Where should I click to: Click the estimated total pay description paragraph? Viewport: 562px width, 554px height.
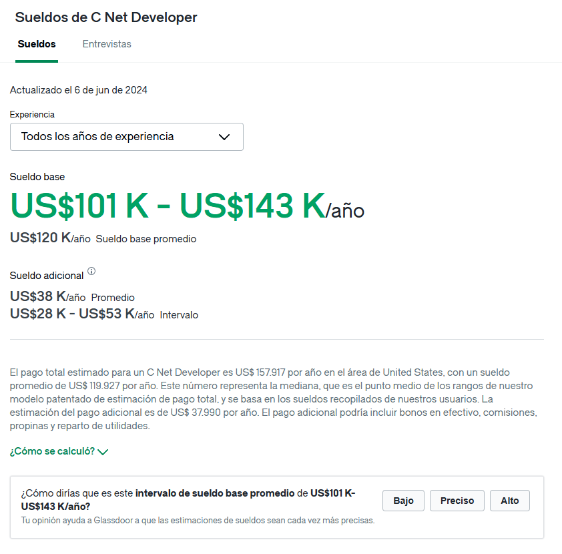click(274, 399)
